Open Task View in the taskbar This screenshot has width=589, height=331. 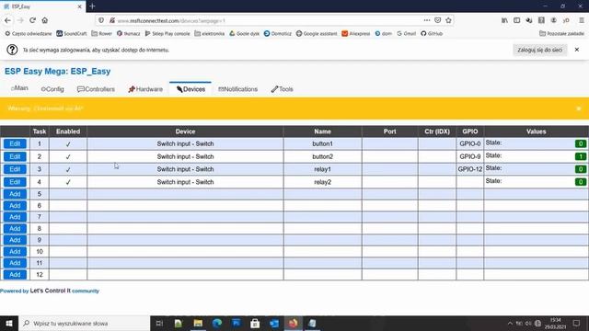(159, 323)
